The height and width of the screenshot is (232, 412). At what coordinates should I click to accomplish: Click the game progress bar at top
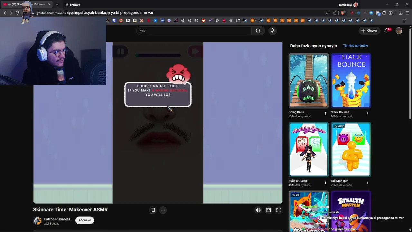point(158,55)
